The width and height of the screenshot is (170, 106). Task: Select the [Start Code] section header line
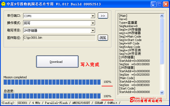click(127, 88)
